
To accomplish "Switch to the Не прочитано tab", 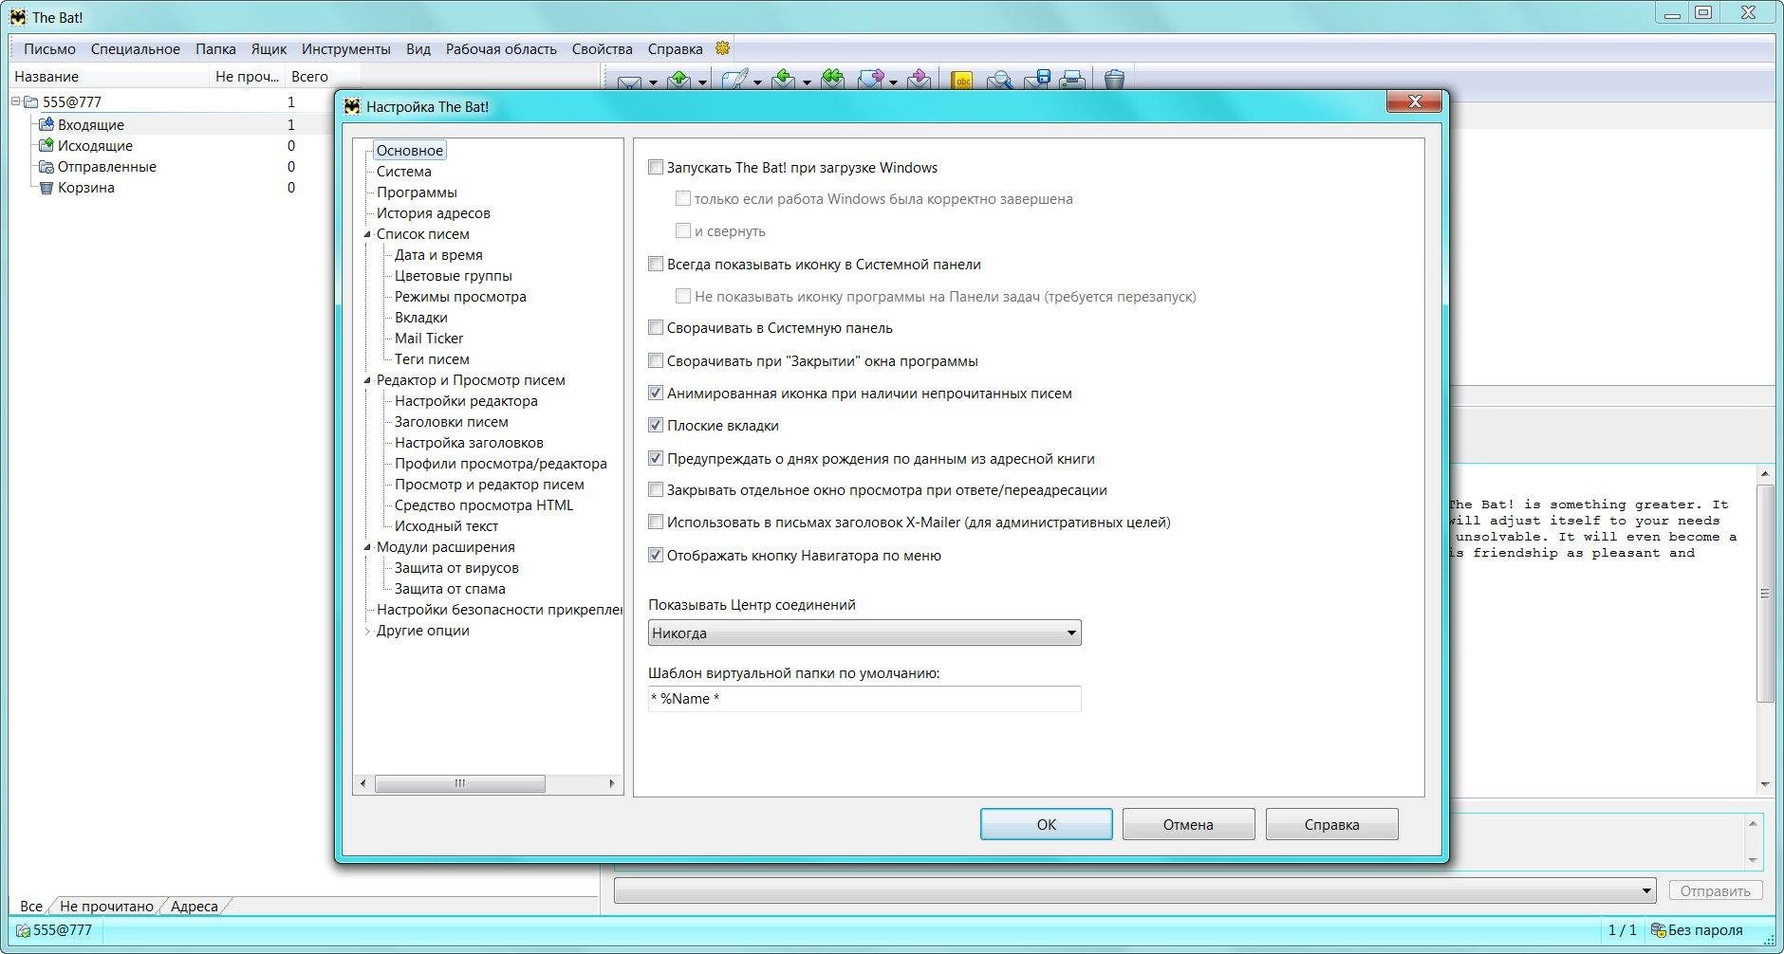I will coord(106,906).
